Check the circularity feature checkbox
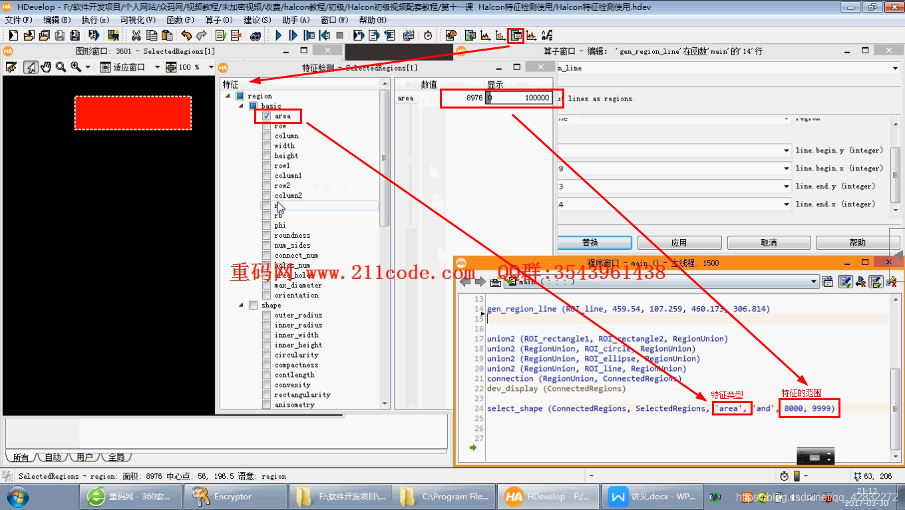 (266, 356)
